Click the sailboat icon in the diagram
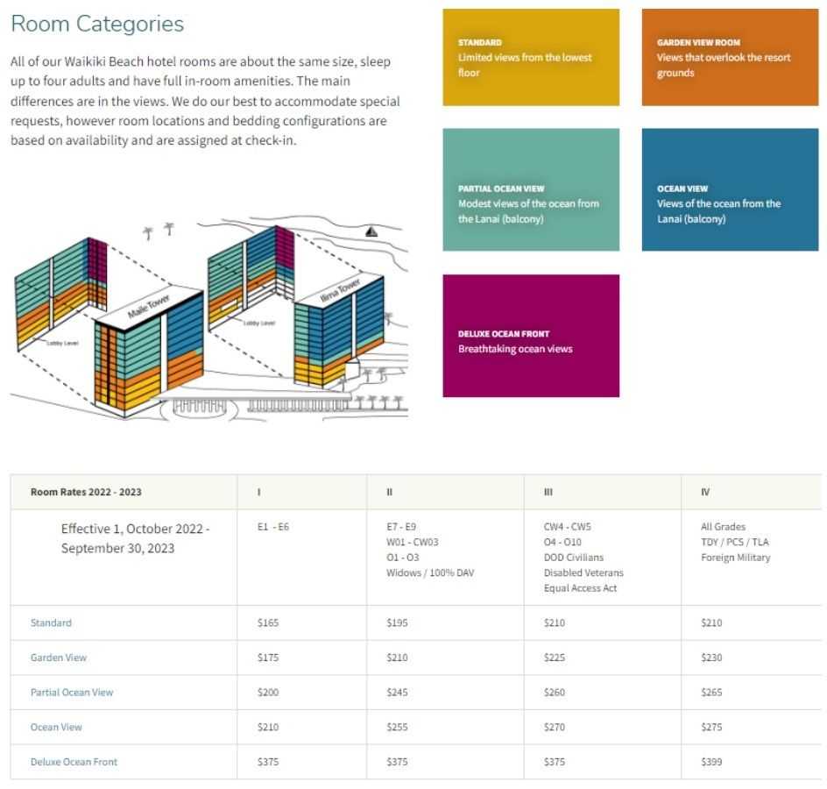 pyautogui.click(x=371, y=232)
